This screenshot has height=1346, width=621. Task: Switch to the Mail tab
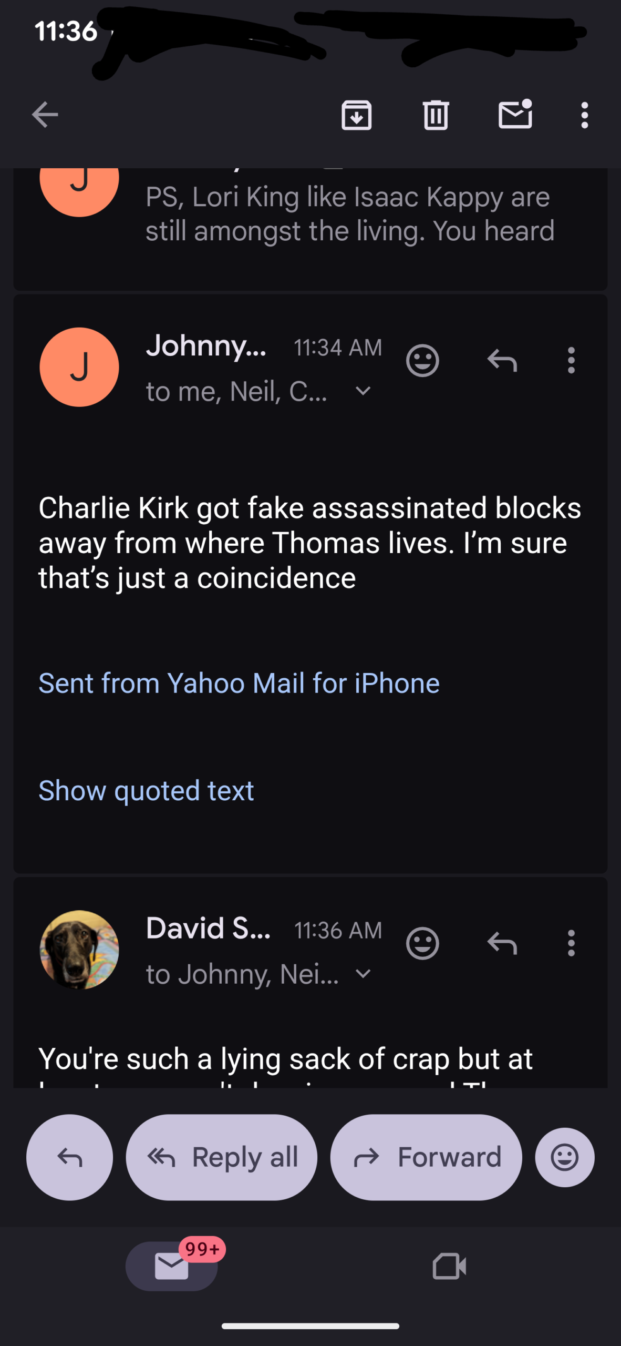tap(172, 1266)
